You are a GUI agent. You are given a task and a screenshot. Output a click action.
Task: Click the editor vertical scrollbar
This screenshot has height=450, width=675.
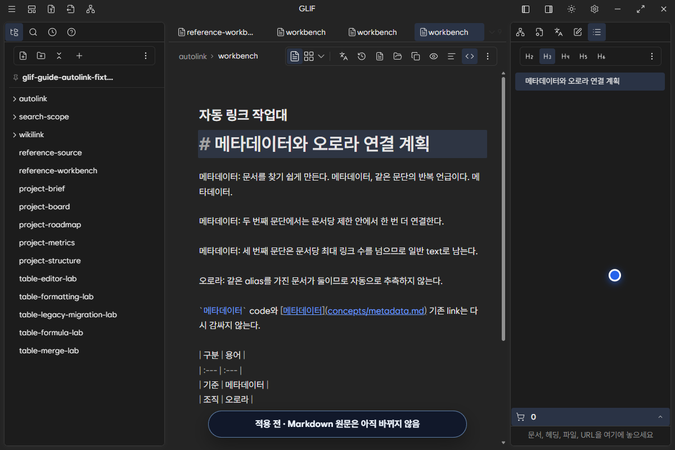click(x=503, y=208)
